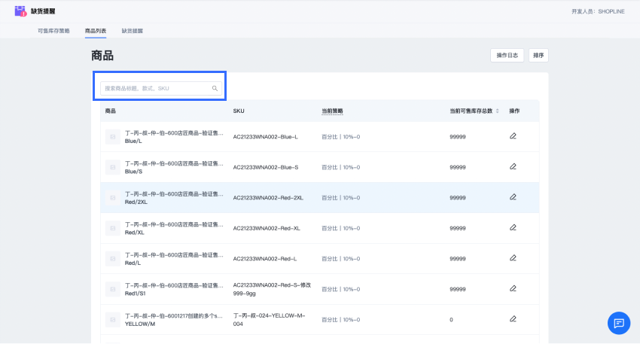Viewport: 640px width, 344px height.
Task: Click the magnifier search icon
Action: click(x=215, y=88)
